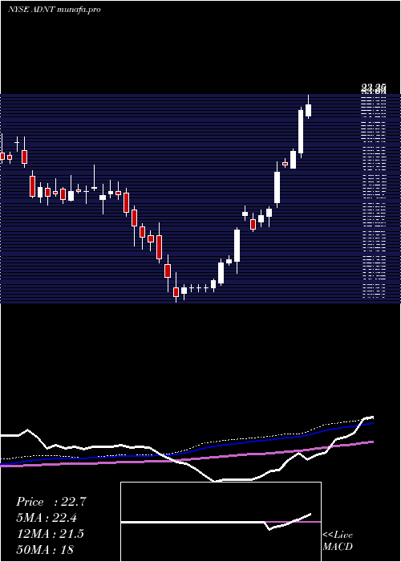This screenshot has width=401, height=562.
Task: Click the last candlestick at chart top
Action: [308, 107]
